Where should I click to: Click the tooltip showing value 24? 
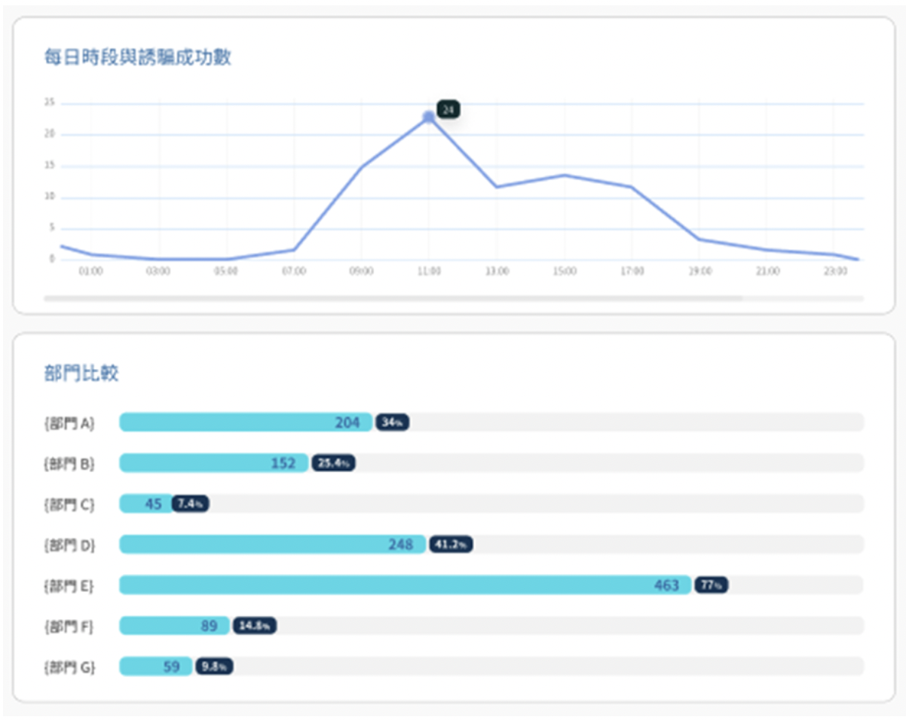click(x=448, y=110)
